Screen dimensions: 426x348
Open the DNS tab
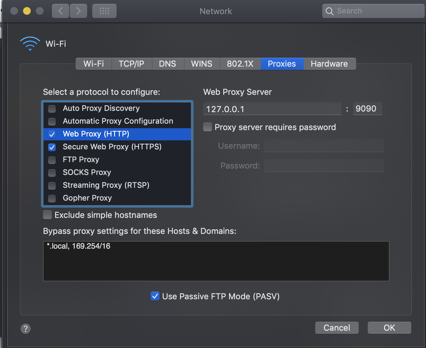(168, 64)
